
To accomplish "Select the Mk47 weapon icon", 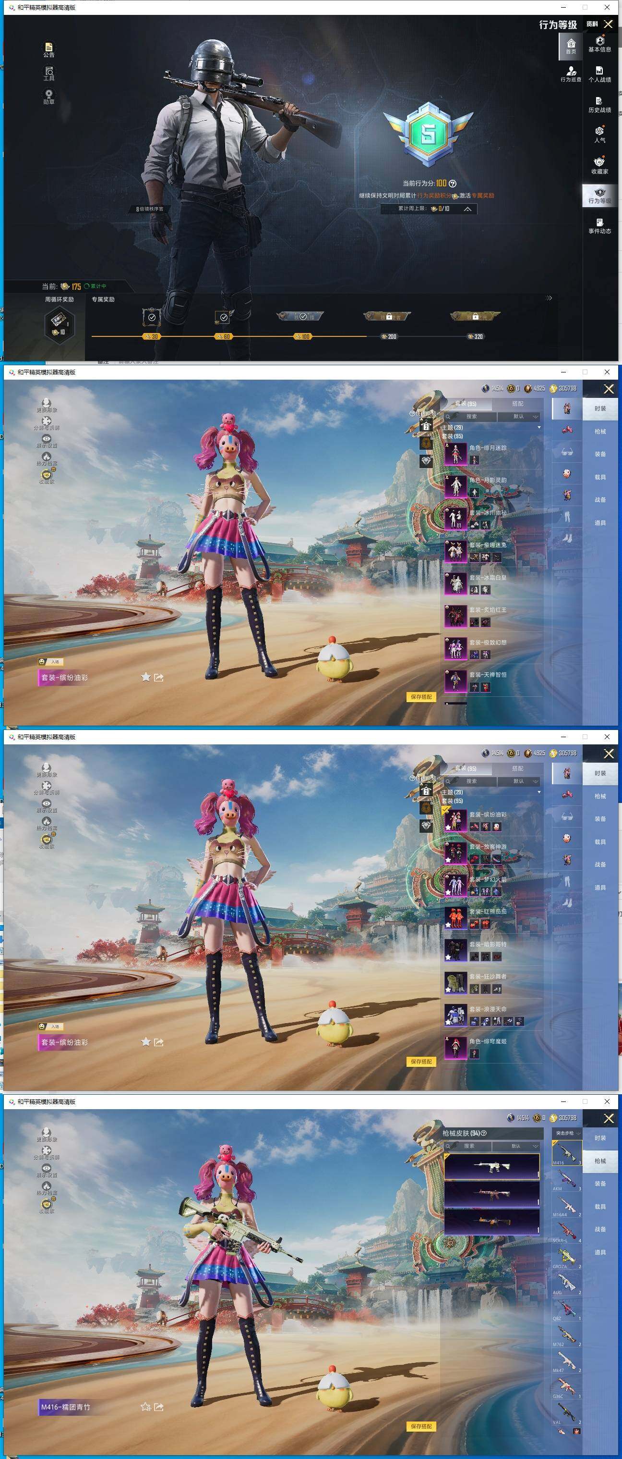I will pos(567,1361).
